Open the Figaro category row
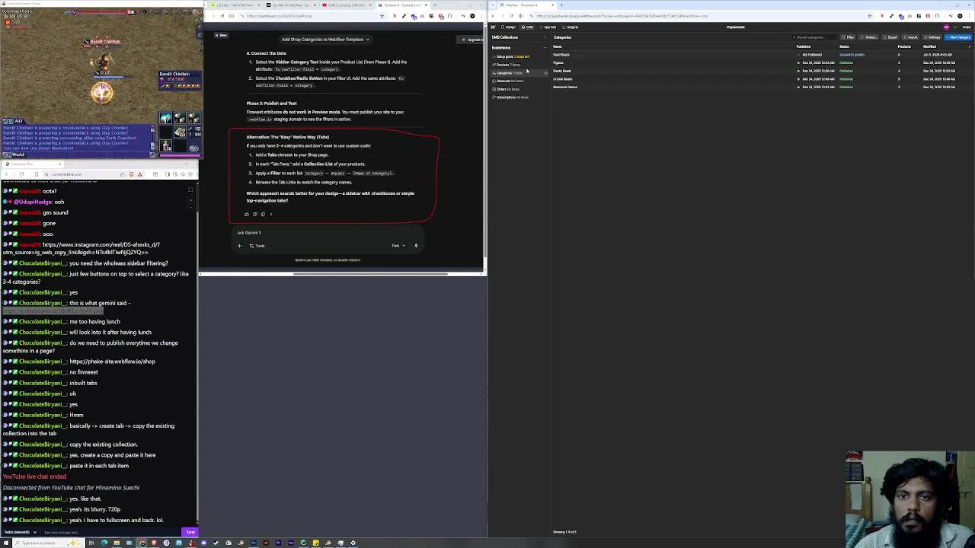The width and height of the screenshot is (975, 548). coord(762,62)
